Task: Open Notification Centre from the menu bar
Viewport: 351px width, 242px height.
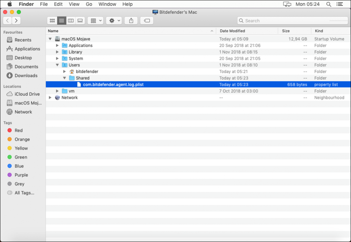Action: 340,4
